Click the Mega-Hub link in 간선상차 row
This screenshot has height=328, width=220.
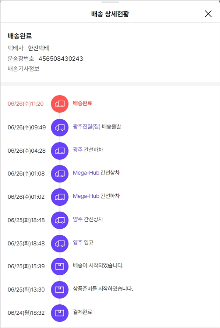click(86, 173)
